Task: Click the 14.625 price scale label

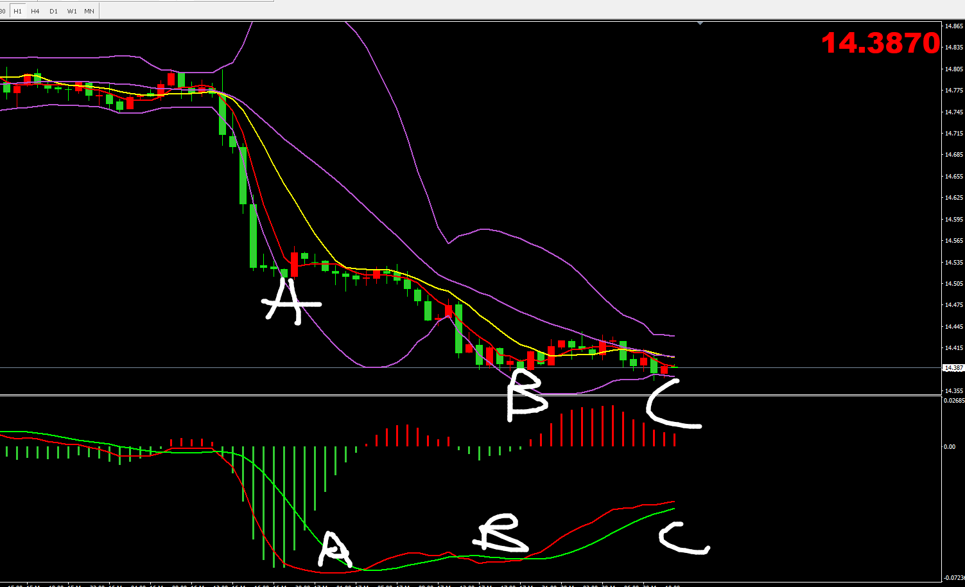Action: pos(954,198)
